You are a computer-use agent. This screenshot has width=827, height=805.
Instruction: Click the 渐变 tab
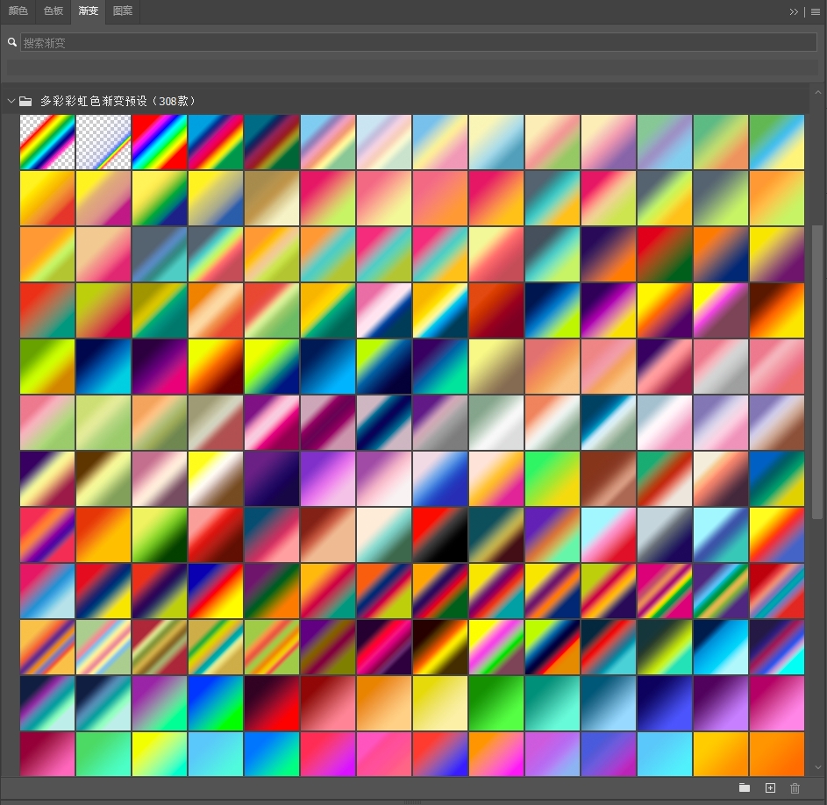coord(88,11)
